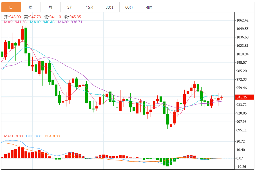
Task: Click the MA20: 938.71 indicator label
Action: (x=70, y=22)
